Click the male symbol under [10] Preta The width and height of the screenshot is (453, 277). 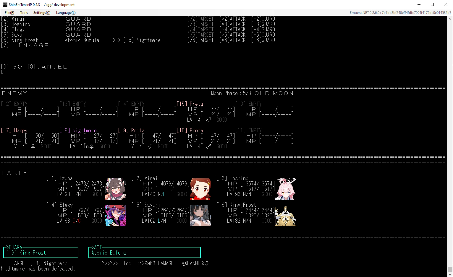tap(209, 146)
